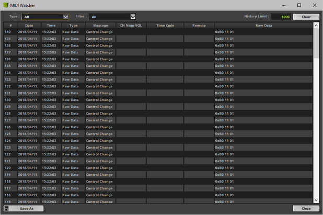The height and width of the screenshot is (215, 323).
Task: Click the Message column header
Action: (x=100, y=25)
